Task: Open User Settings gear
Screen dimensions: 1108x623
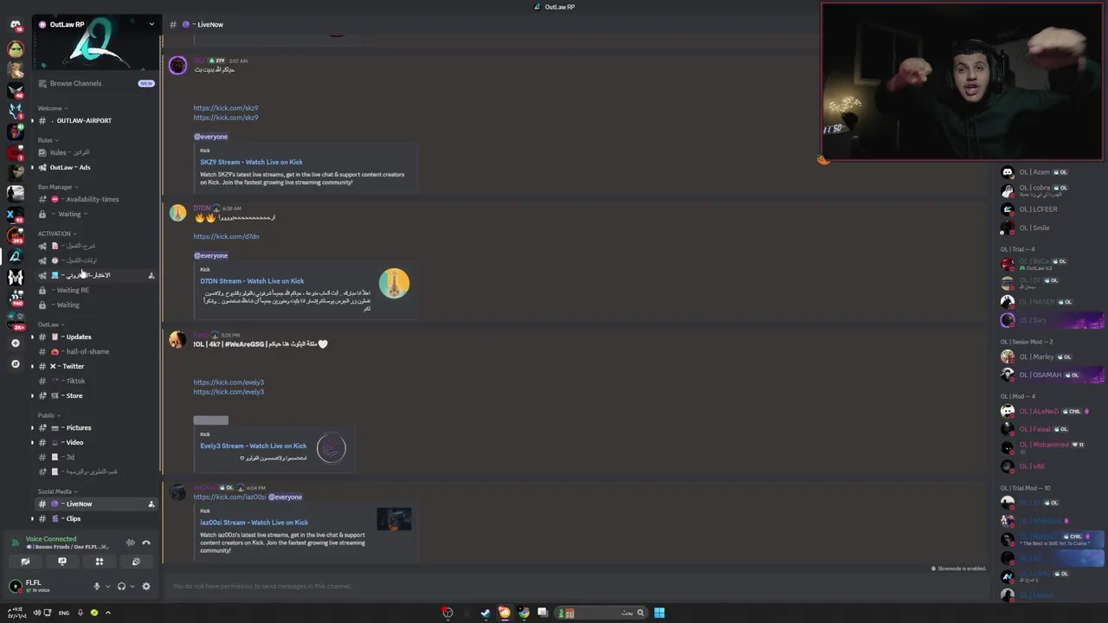Action: [x=145, y=586]
